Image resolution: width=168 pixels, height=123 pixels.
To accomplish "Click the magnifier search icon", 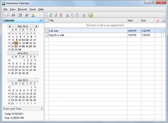I will [x=8, y=15].
